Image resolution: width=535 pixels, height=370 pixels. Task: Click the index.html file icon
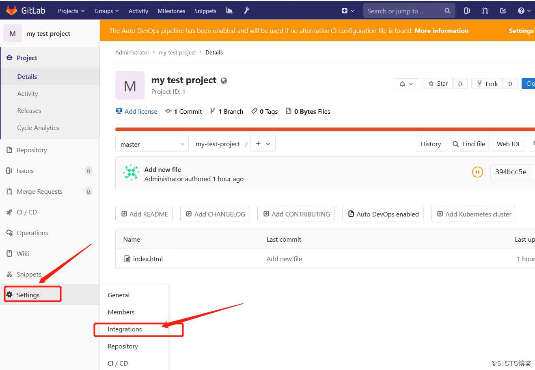[127, 259]
